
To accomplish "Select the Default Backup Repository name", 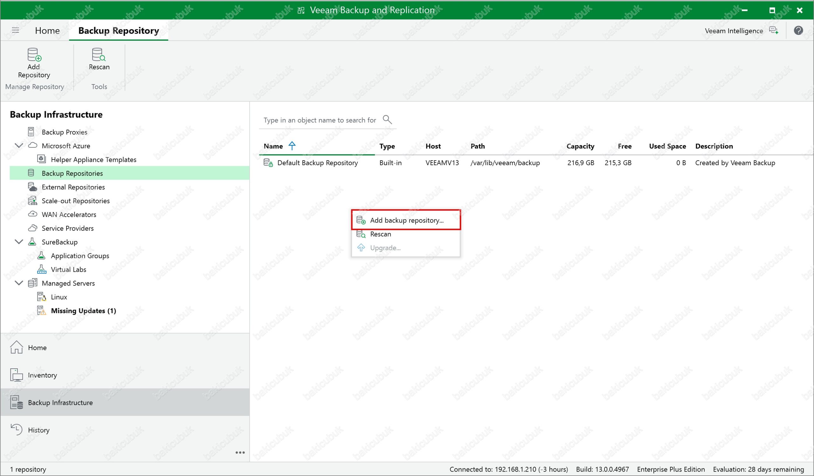I will click(x=318, y=163).
